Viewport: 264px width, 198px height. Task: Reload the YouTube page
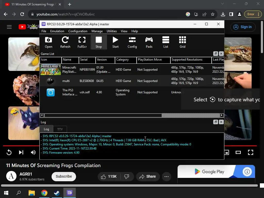coord(22,14)
